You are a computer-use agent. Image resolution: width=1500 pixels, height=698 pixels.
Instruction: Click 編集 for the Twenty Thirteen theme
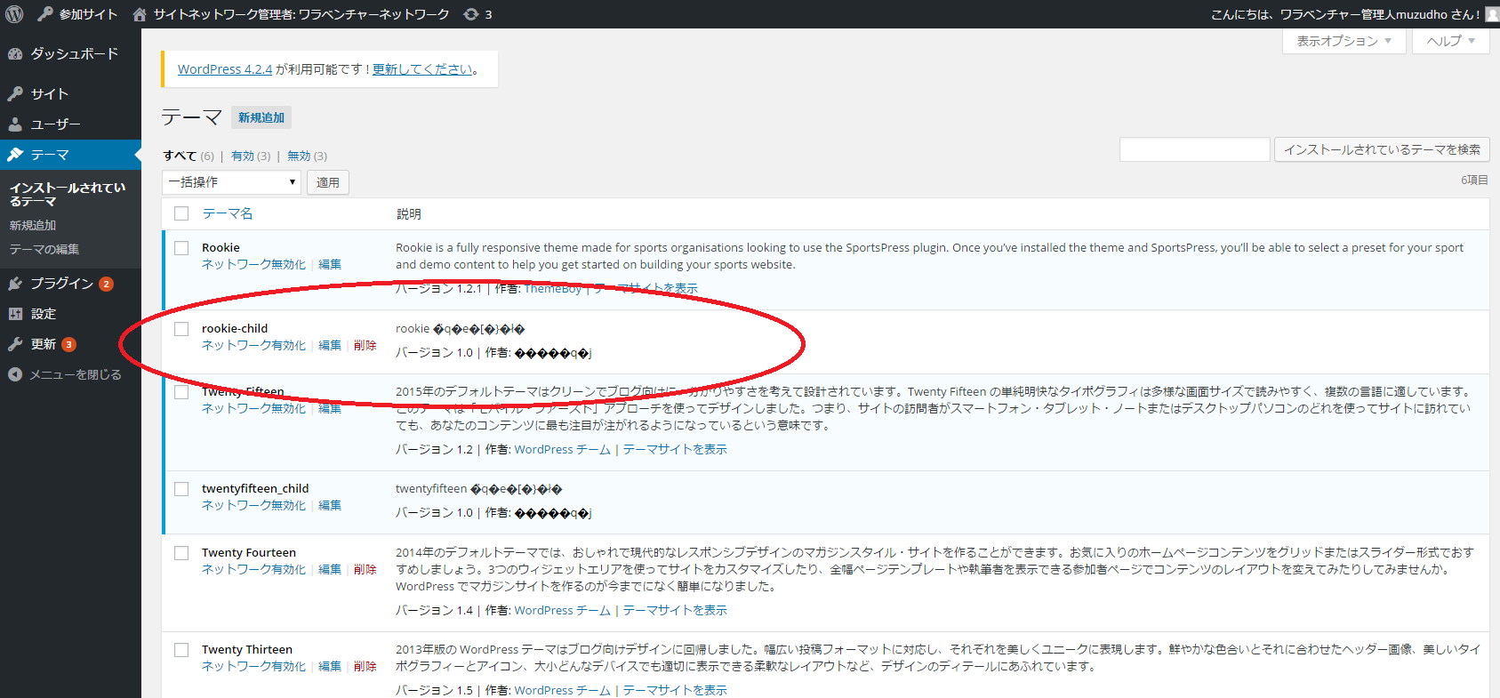(330, 667)
